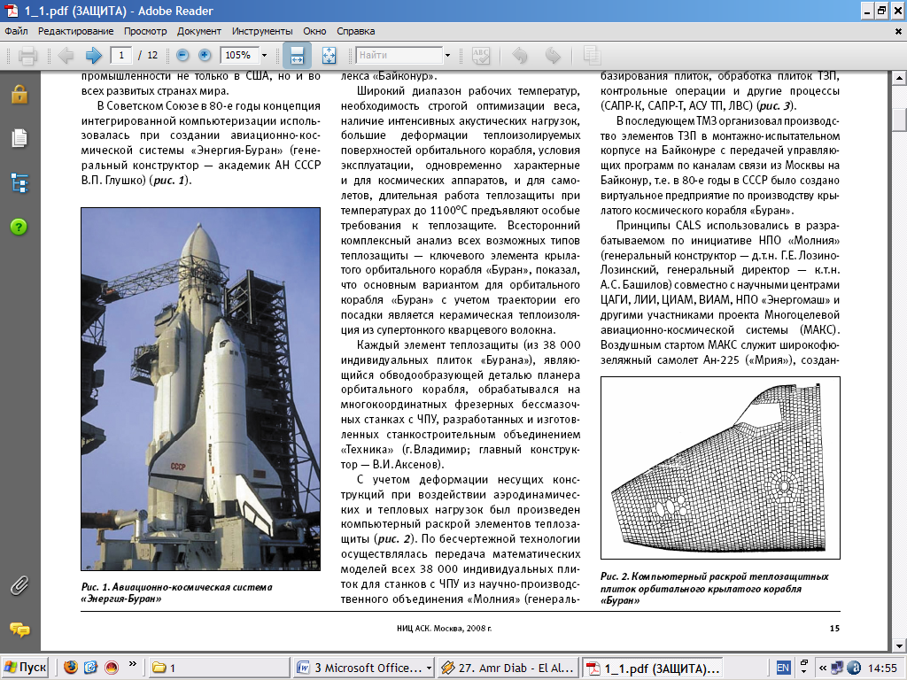
Task: Open the Справка menu
Action: click(356, 31)
